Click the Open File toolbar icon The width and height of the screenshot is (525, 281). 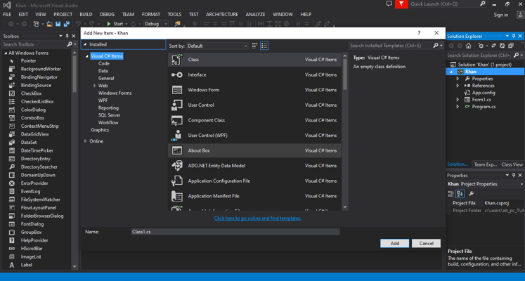point(49,24)
